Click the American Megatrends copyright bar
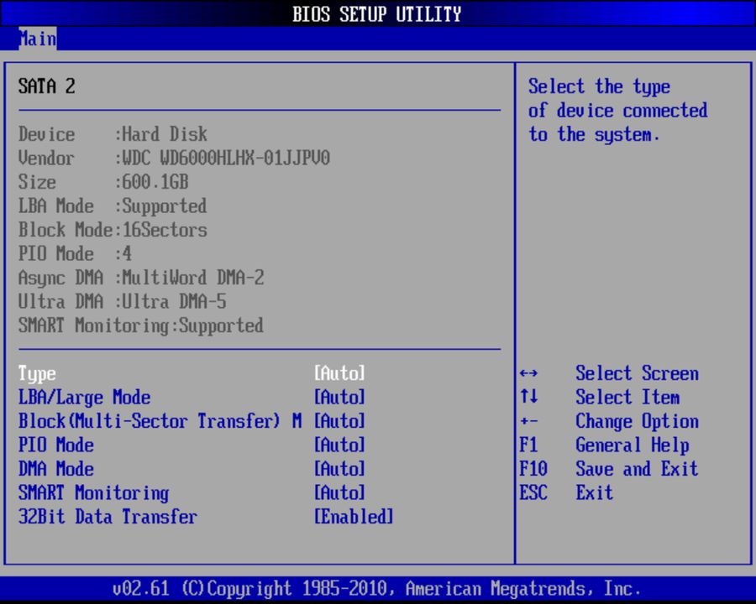The width and height of the screenshot is (756, 604). tap(378, 588)
